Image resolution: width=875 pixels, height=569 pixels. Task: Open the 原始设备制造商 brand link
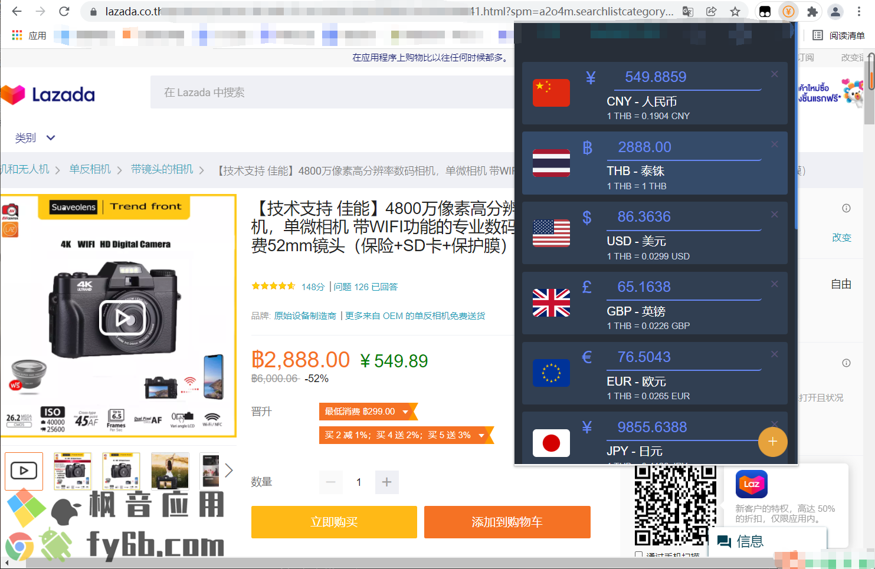(305, 315)
